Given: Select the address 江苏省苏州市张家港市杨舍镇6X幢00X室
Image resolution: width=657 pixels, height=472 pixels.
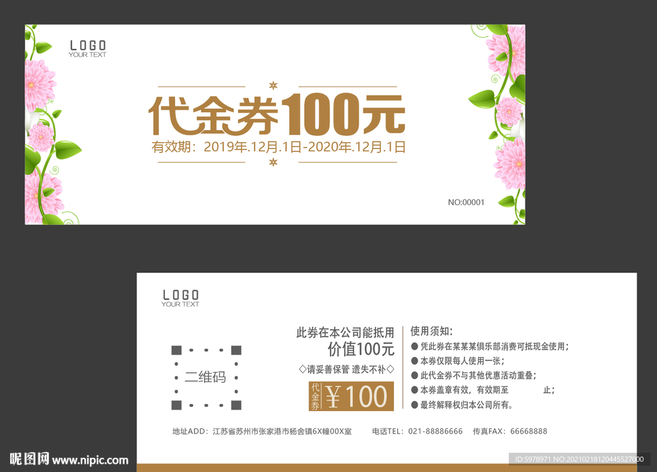Looking at the screenshot, I should (282, 432).
